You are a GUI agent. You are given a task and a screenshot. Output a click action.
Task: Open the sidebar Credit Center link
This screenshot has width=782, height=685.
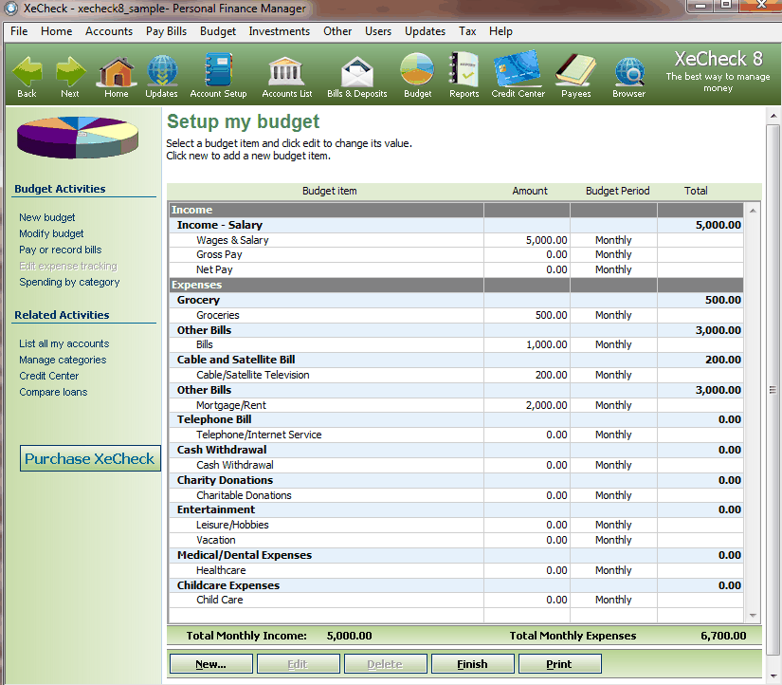tap(49, 376)
